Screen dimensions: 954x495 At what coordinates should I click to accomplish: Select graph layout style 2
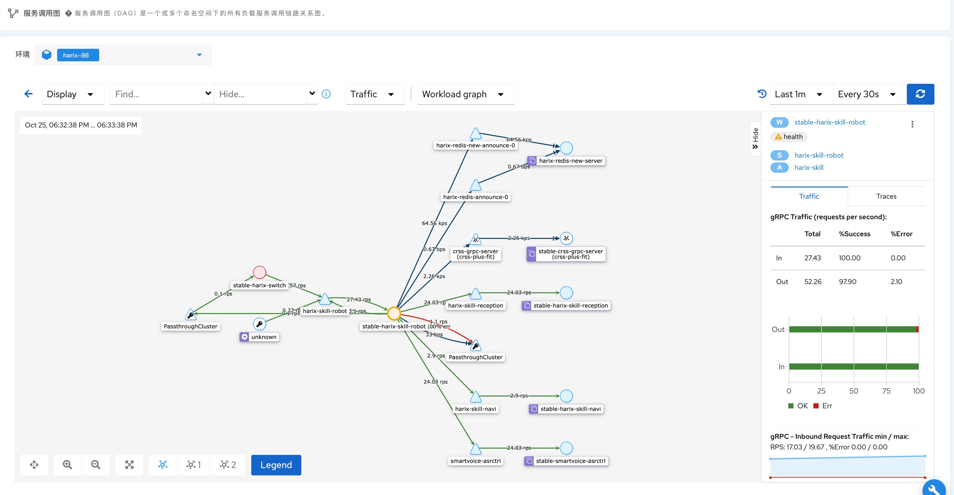click(x=228, y=465)
